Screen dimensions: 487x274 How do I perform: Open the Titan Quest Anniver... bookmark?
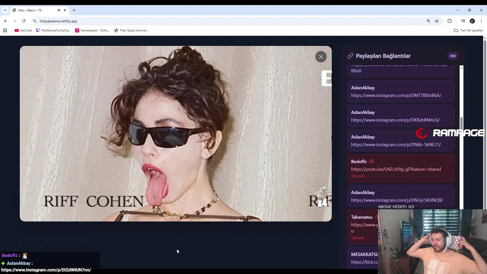131,30
